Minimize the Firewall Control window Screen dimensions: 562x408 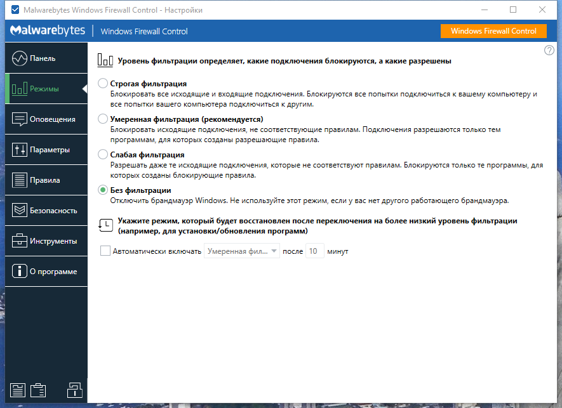pyautogui.click(x=485, y=10)
